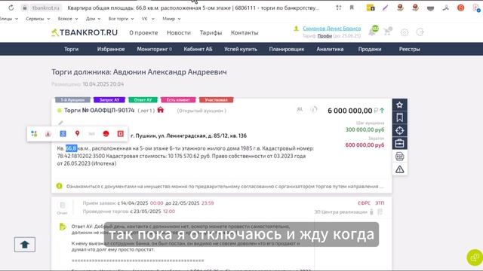Open the Контакты link

[245, 32]
